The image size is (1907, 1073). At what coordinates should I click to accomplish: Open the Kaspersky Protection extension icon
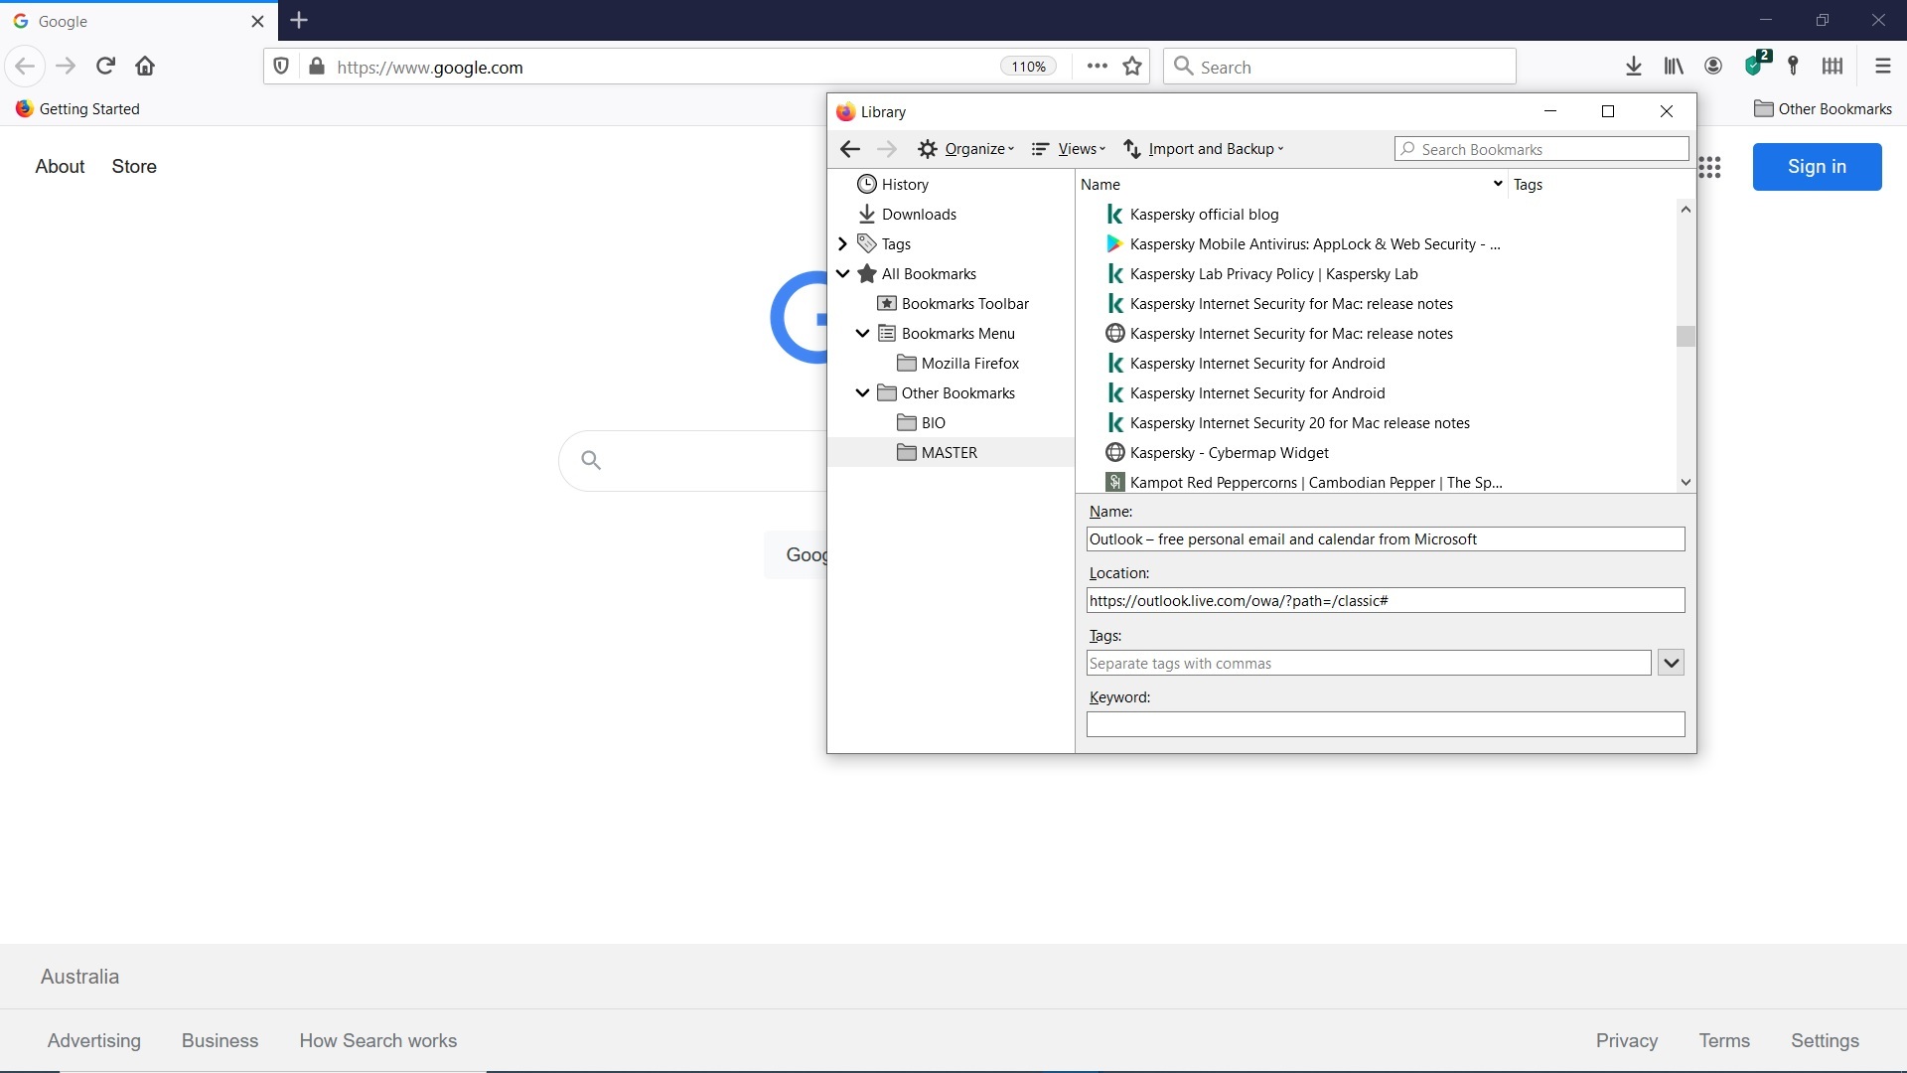pos(1756,66)
